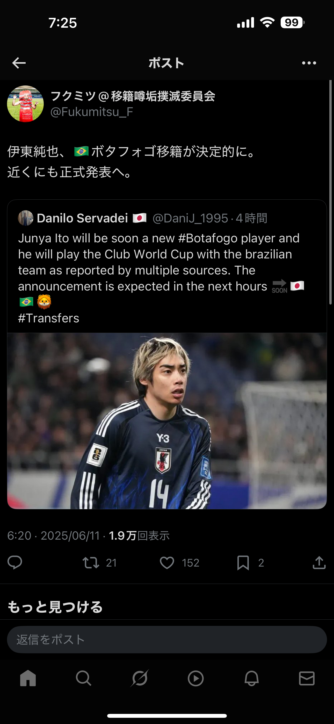334x724 pixels.
Task: Open the video play tab icon
Action: [x=196, y=678]
